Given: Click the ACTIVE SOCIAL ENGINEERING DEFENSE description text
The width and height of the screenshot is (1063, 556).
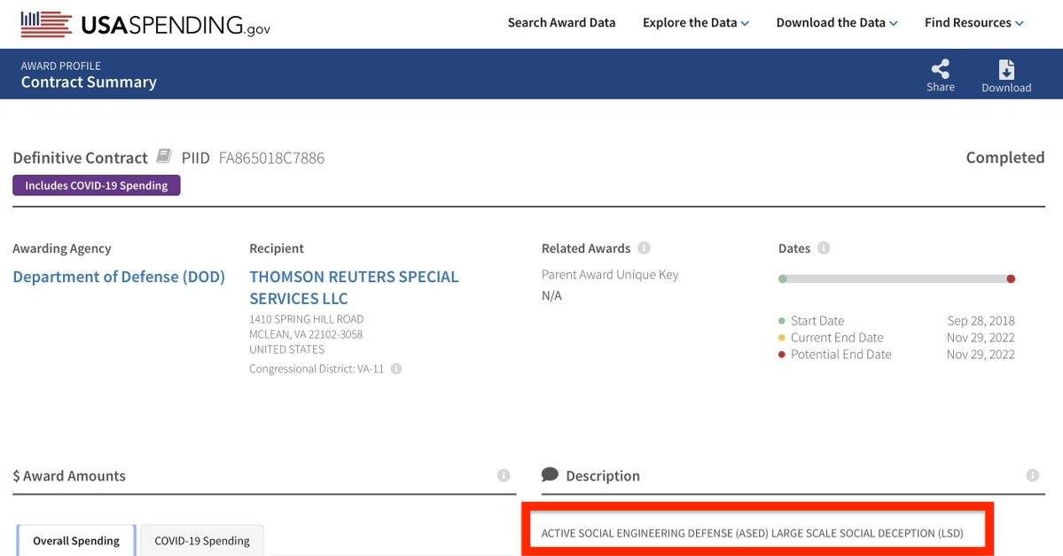Looking at the screenshot, I should click(752, 533).
